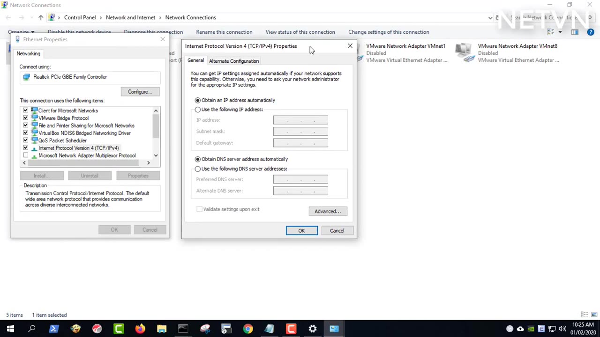Viewport: 600px width, 337px height.
Task: Switch to the Alternate Configuration tab
Action: click(x=234, y=61)
